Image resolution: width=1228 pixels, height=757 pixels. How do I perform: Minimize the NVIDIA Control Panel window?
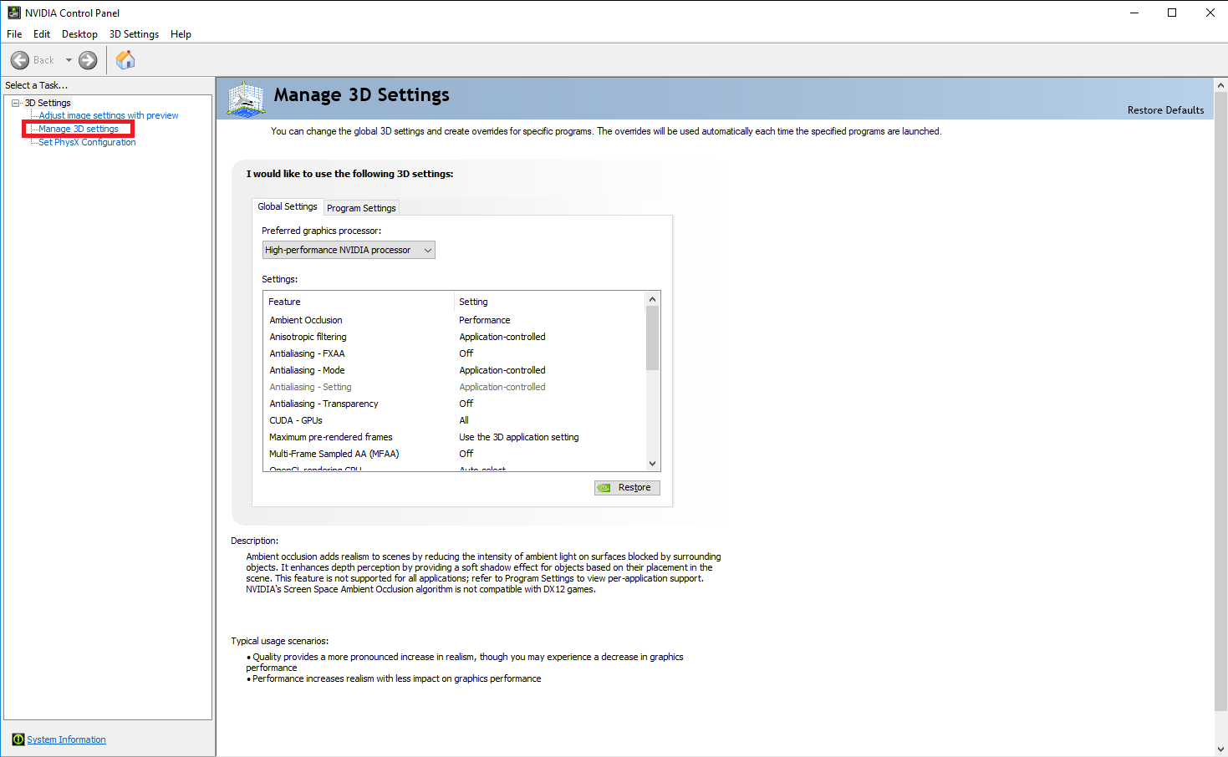[1134, 13]
